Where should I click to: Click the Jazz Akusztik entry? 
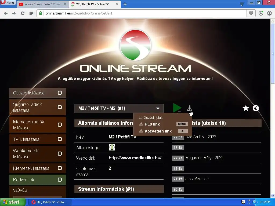click(x=197, y=179)
